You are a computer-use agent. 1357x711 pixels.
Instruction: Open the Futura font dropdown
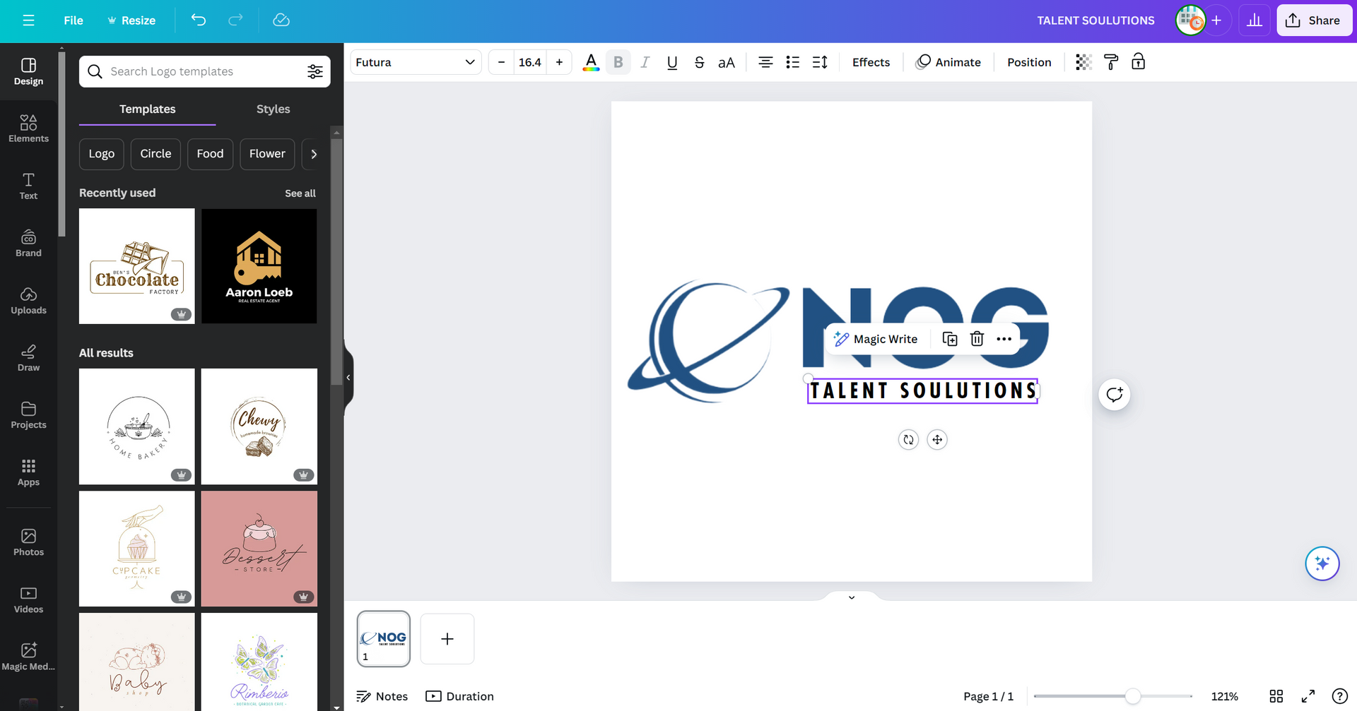[415, 62]
